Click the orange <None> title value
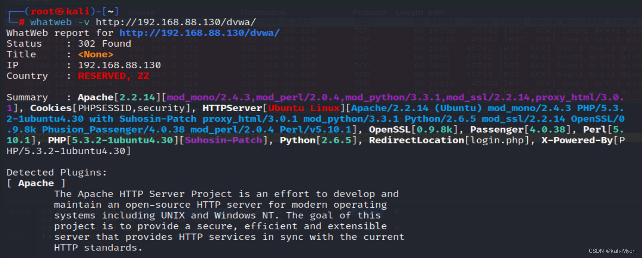The image size is (642, 258). click(96, 54)
